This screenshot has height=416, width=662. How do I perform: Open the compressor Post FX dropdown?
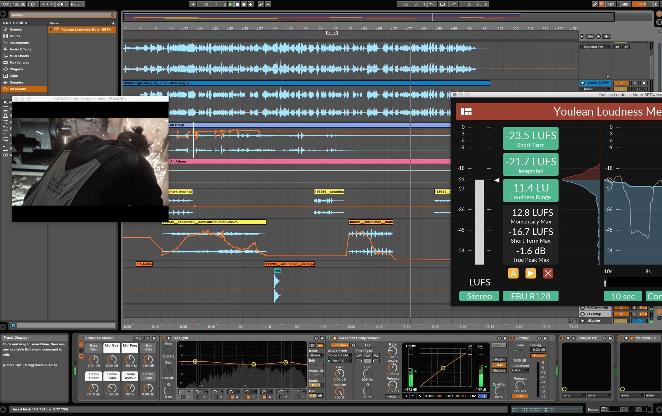(340, 361)
